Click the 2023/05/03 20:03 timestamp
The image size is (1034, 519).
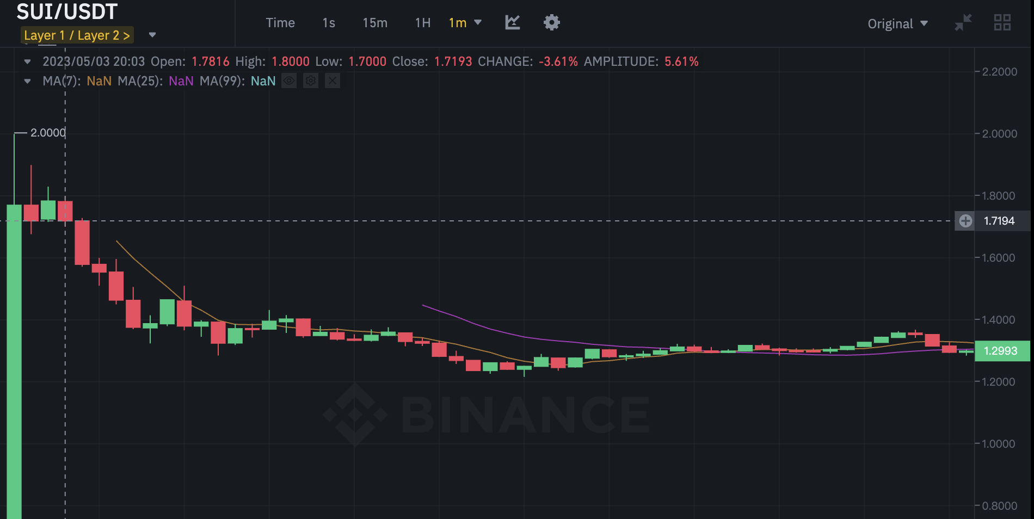pyautogui.click(x=94, y=61)
